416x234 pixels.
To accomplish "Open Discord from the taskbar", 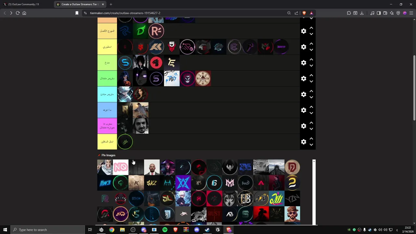I will [197, 230].
